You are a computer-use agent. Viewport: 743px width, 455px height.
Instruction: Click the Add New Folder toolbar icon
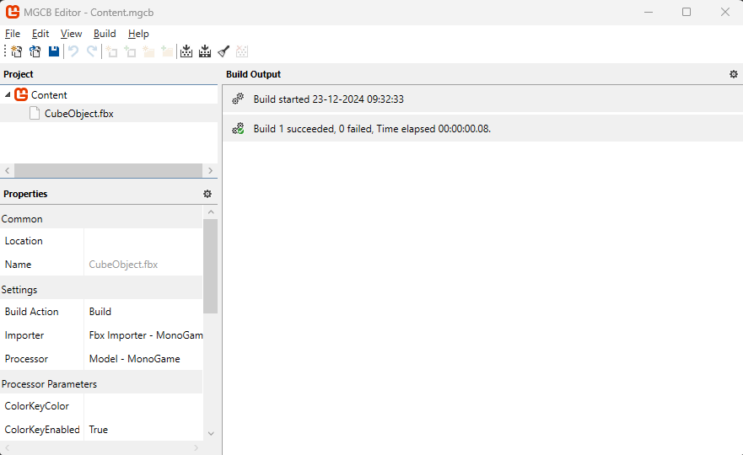pos(148,51)
